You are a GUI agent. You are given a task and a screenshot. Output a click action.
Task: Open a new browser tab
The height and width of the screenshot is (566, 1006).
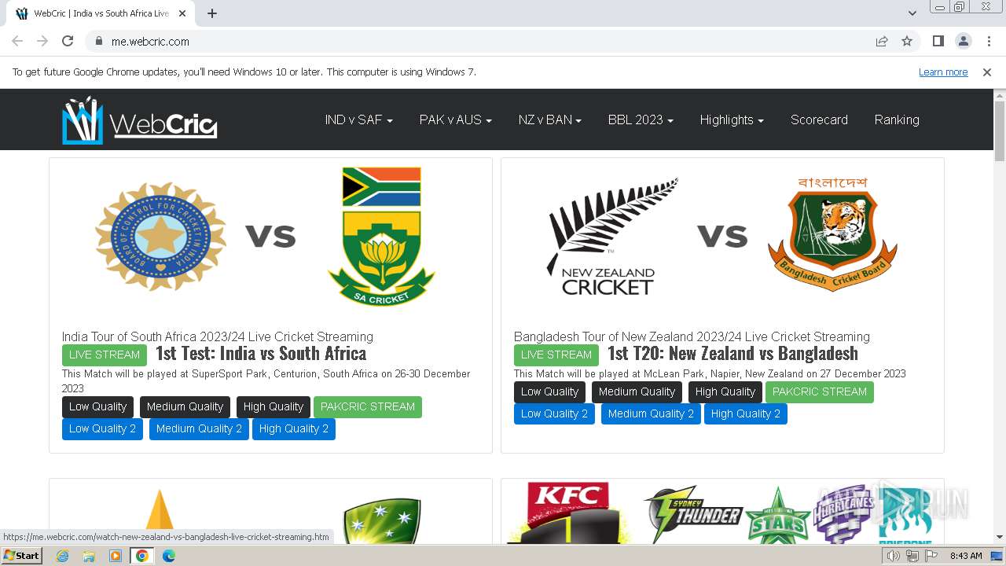(212, 13)
